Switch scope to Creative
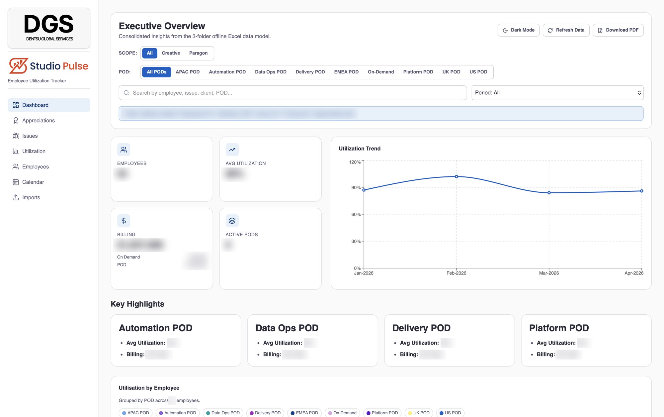Viewport: 664px width, 417px height. (171, 53)
